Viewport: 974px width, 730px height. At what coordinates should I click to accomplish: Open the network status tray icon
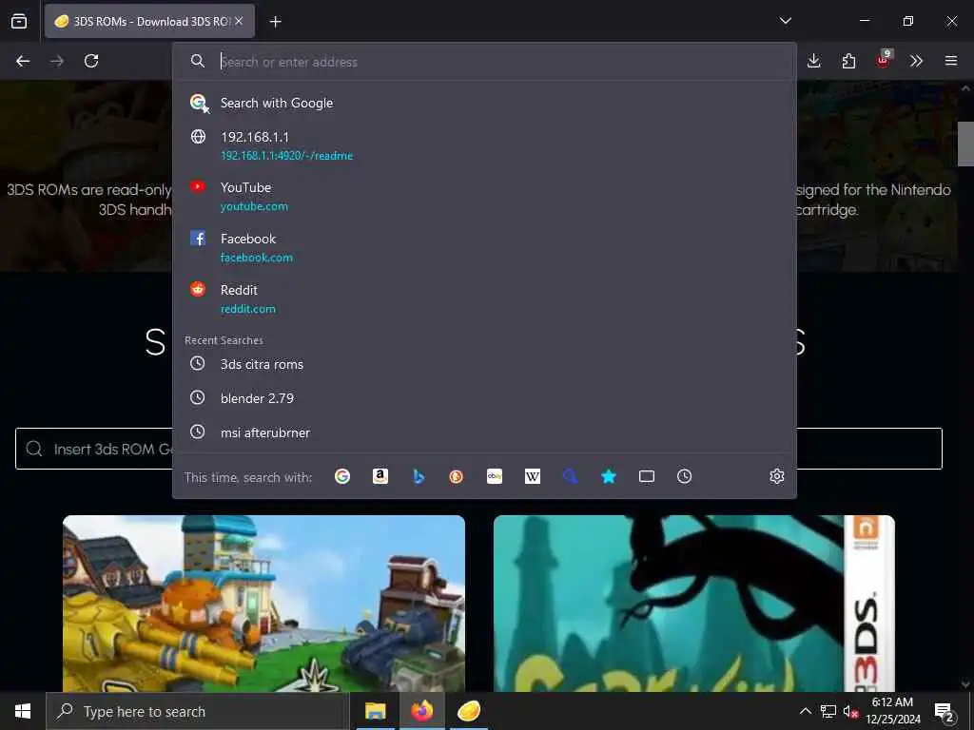click(828, 711)
